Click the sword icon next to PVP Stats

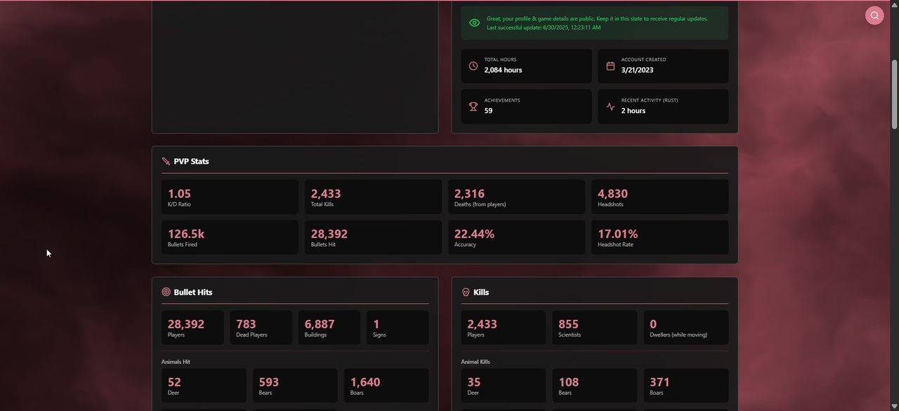coord(166,161)
